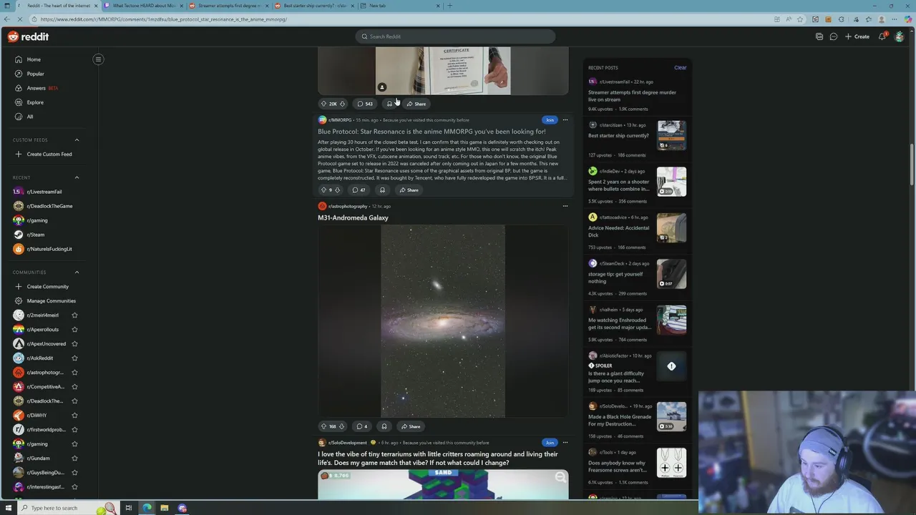Viewport: 916px width, 515px height.
Task: Downvote the M31-Andromeda Galaxy post
Action: pyautogui.click(x=341, y=426)
